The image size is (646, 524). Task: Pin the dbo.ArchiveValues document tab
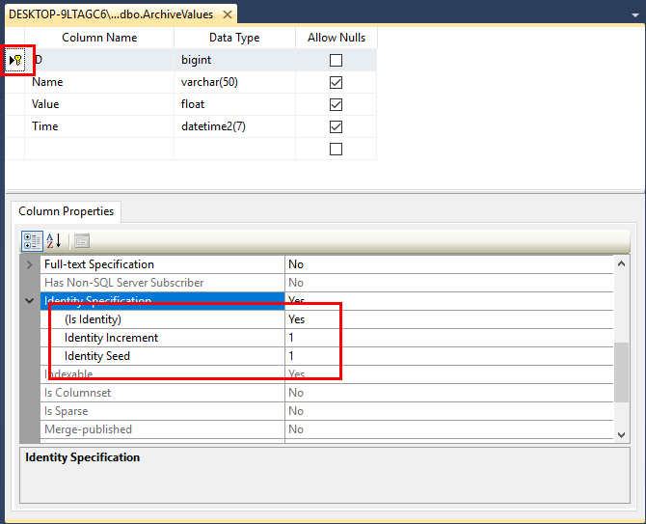point(214,14)
